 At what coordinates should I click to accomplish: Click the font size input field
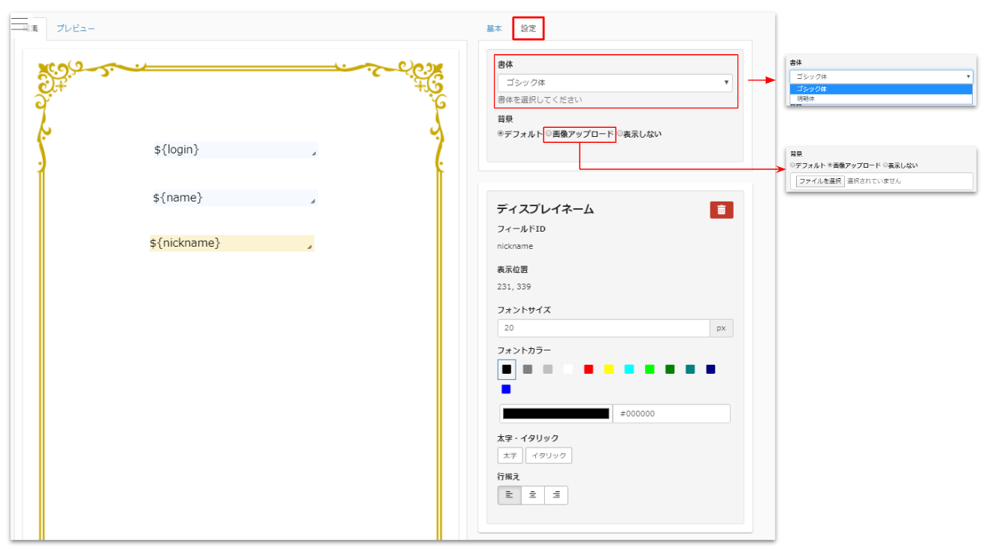pyautogui.click(x=603, y=328)
